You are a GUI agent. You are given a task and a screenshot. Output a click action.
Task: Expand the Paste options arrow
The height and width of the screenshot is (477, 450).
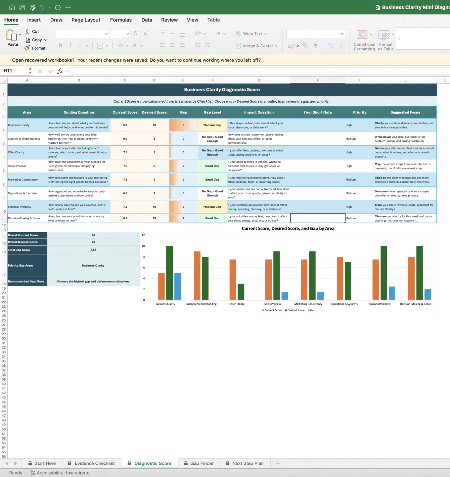click(x=20, y=34)
